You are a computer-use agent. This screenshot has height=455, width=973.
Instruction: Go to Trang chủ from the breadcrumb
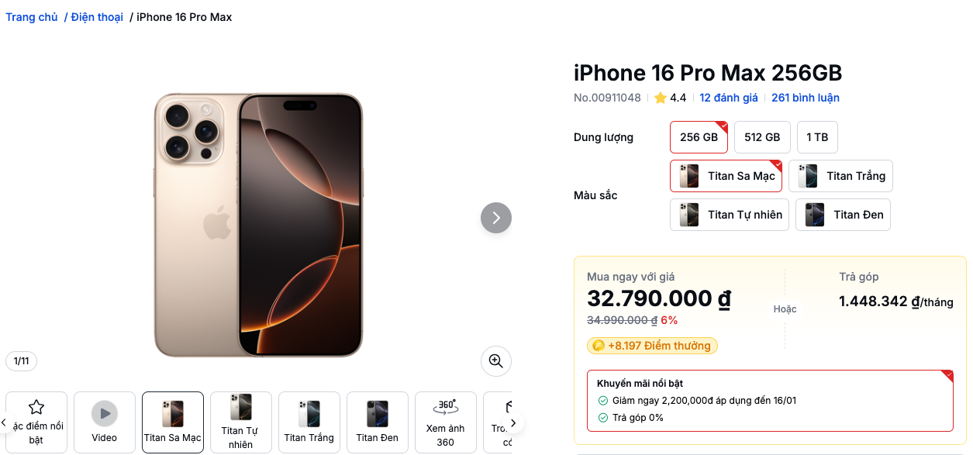(31, 16)
